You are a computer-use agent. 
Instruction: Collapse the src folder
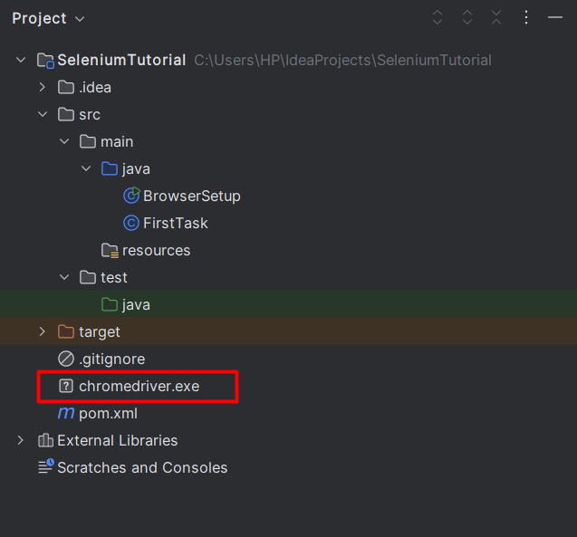coord(42,114)
